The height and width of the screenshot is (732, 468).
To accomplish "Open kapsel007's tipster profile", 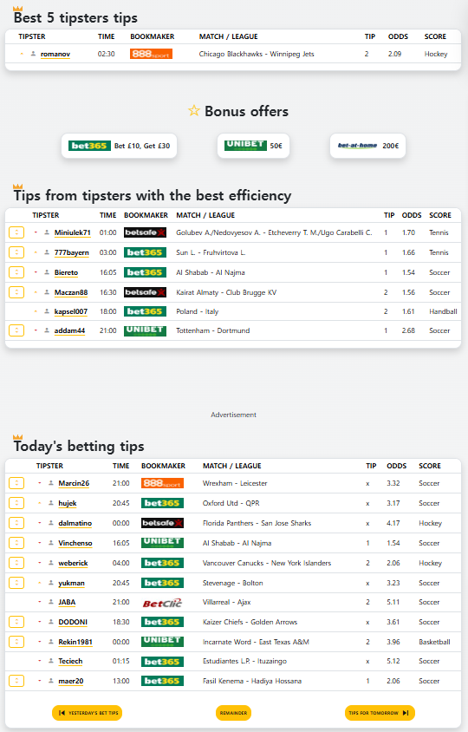I will (x=71, y=311).
